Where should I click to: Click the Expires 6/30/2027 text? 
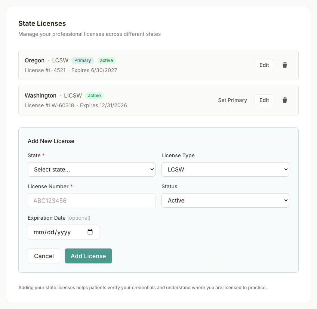click(94, 70)
